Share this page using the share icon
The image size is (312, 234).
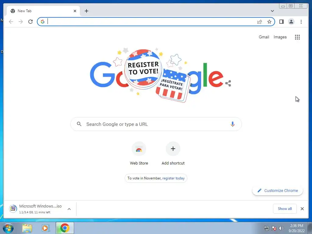click(x=260, y=22)
